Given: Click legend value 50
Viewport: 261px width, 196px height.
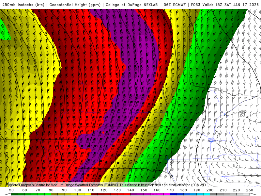Looking at the screenshot, I should coord(11,190).
